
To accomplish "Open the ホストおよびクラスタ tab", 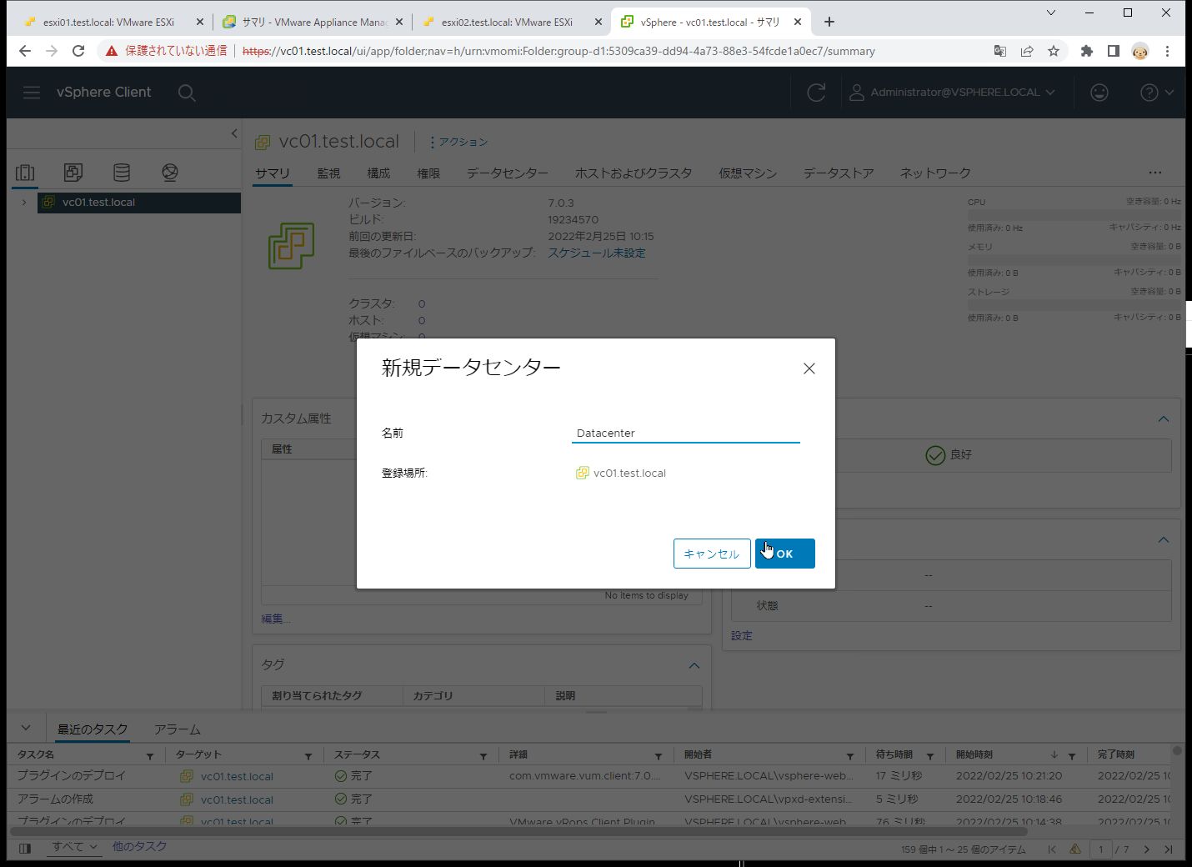I will 634,173.
